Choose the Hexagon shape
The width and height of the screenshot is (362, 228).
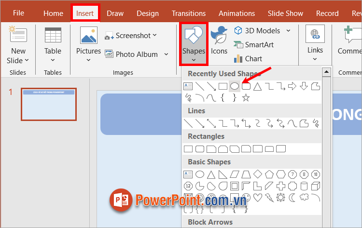281,174
